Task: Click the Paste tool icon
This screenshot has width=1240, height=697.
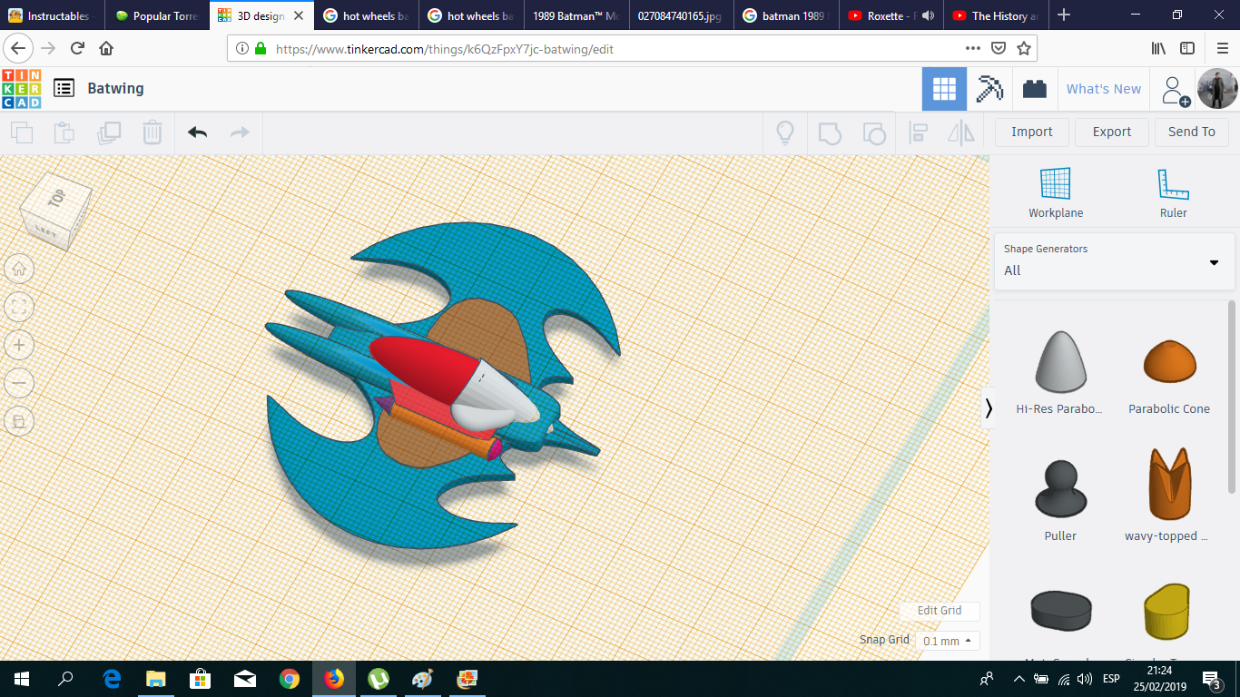Action: 64,133
